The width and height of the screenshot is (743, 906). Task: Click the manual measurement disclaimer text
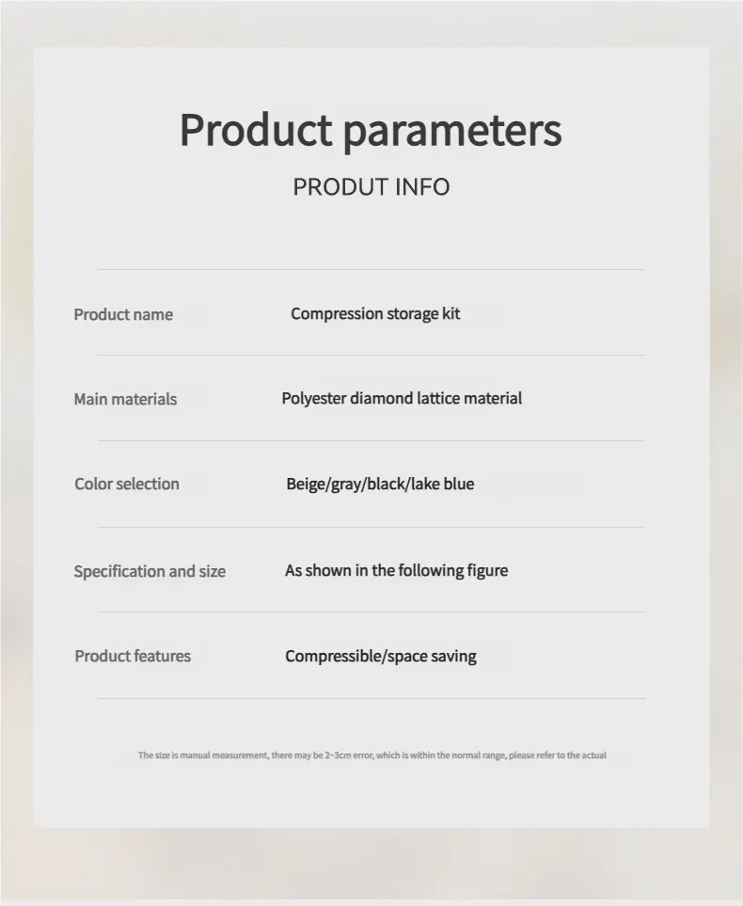coord(372,755)
